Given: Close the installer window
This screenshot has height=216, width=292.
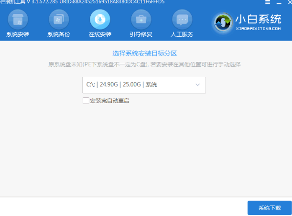Looking at the screenshot, I should point(290,2).
